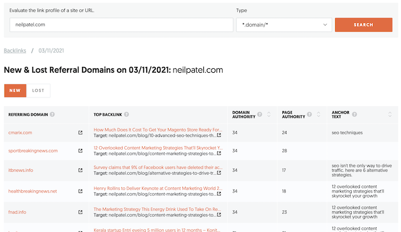Image resolution: width=401 pixels, height=232 pixels.
Task: Expand the Type *.domain/* dropdown
Action: coord(284,25)
